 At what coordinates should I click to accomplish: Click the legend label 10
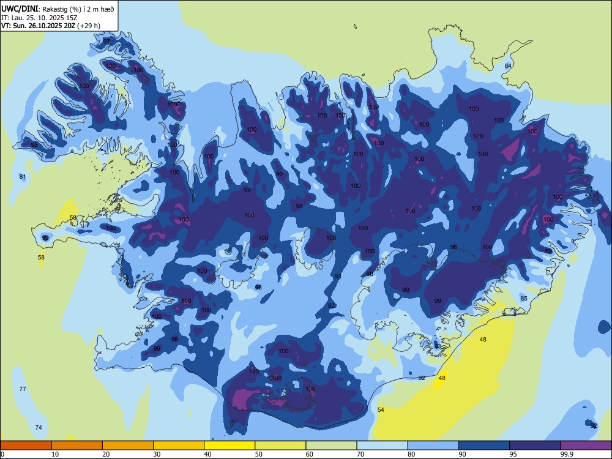tap(55, 454)
